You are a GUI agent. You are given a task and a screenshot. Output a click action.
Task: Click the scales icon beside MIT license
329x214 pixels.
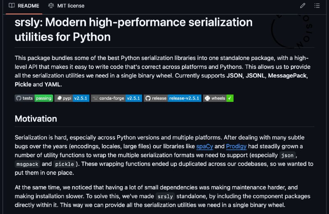pyautogui.click(x=51, y=6)
